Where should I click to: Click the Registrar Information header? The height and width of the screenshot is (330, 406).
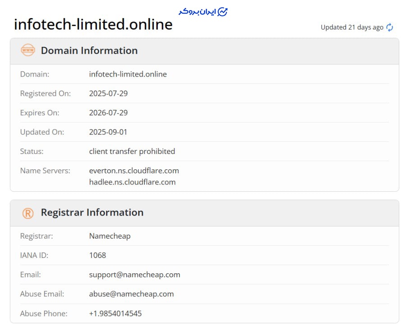[92, 212]
